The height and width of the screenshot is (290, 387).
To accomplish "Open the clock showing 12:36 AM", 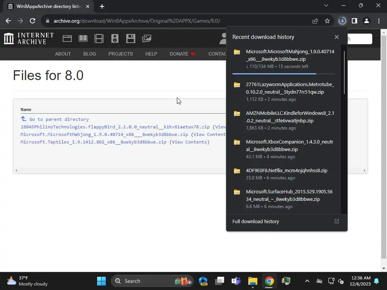I will click(x=360, y=281).
